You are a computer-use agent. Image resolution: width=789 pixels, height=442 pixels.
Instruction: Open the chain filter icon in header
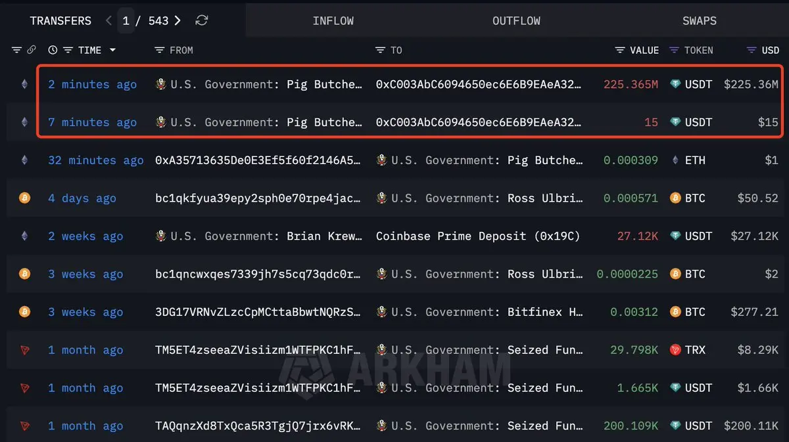point(17,50)
